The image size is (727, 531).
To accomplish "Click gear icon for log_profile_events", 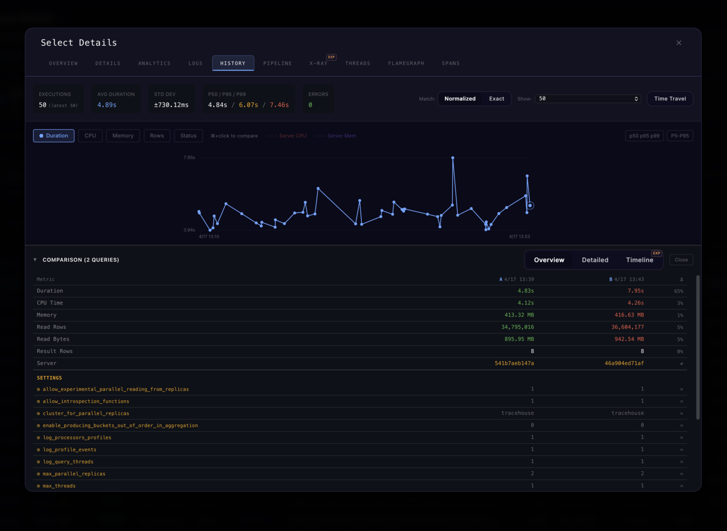I will coord(38,450).
